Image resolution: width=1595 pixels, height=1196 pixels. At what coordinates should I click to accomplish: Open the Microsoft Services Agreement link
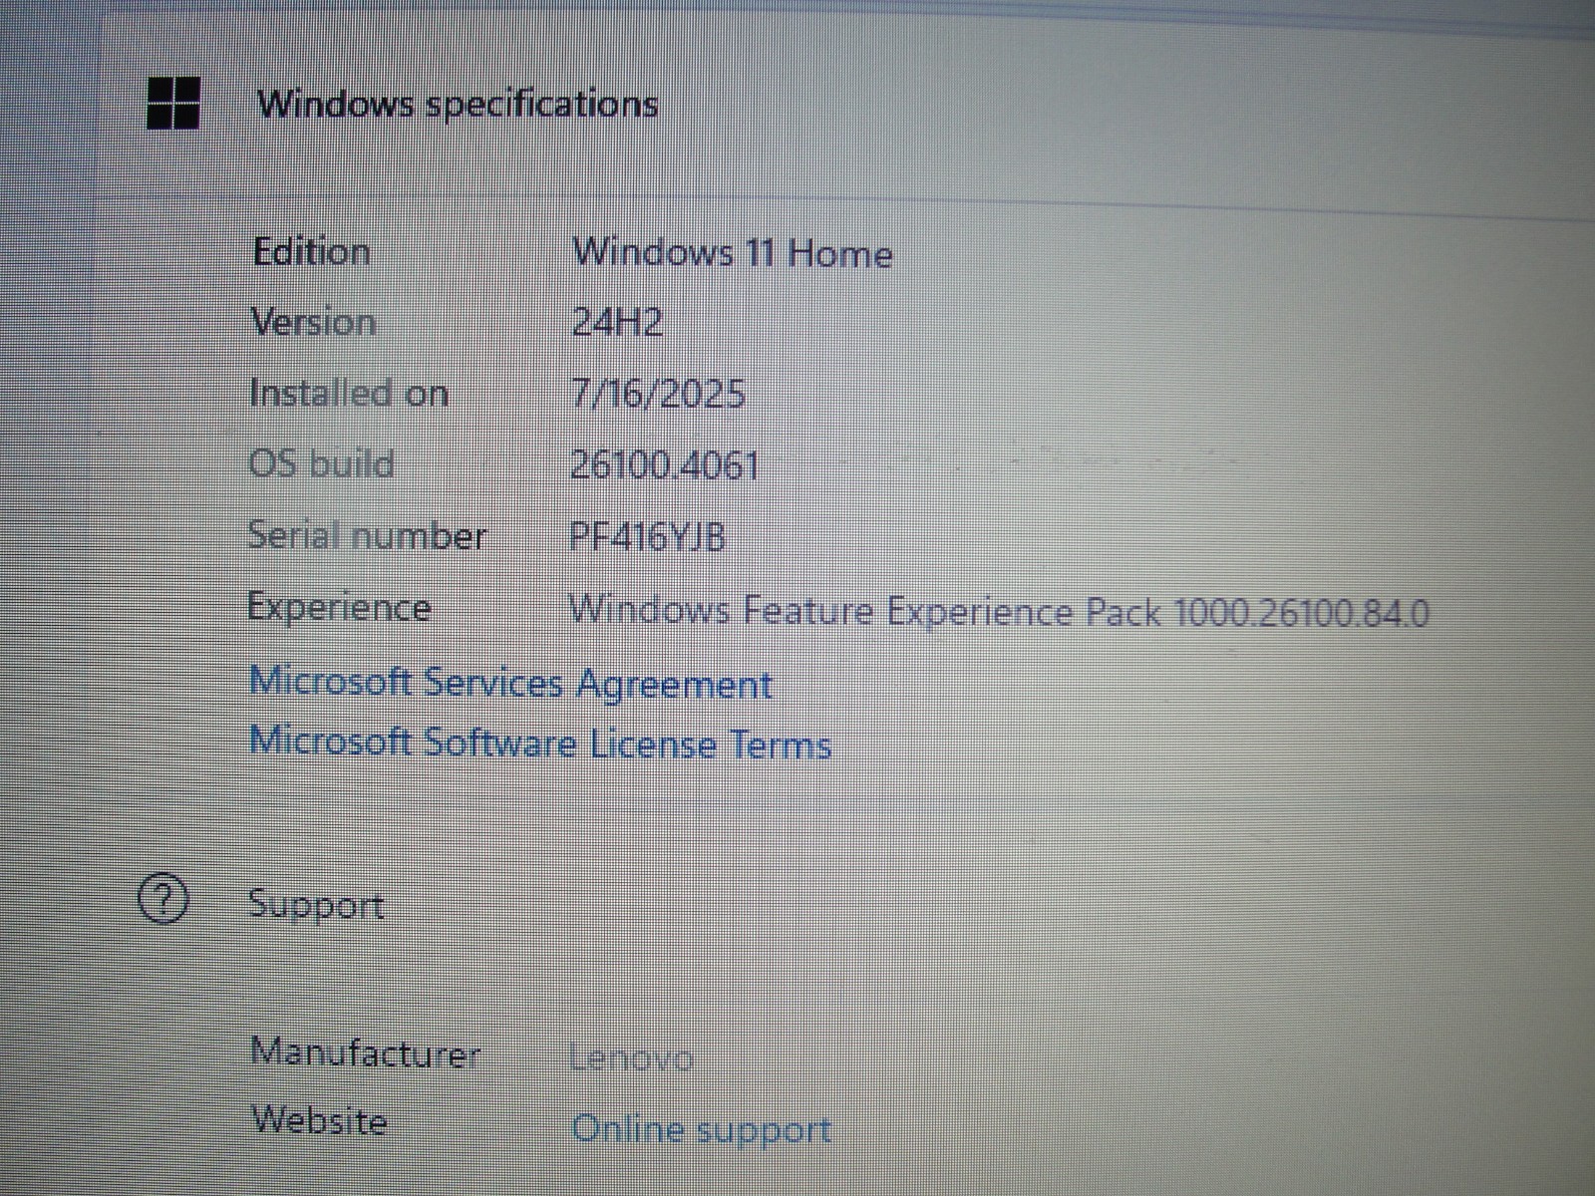click(x=510, y=683)
